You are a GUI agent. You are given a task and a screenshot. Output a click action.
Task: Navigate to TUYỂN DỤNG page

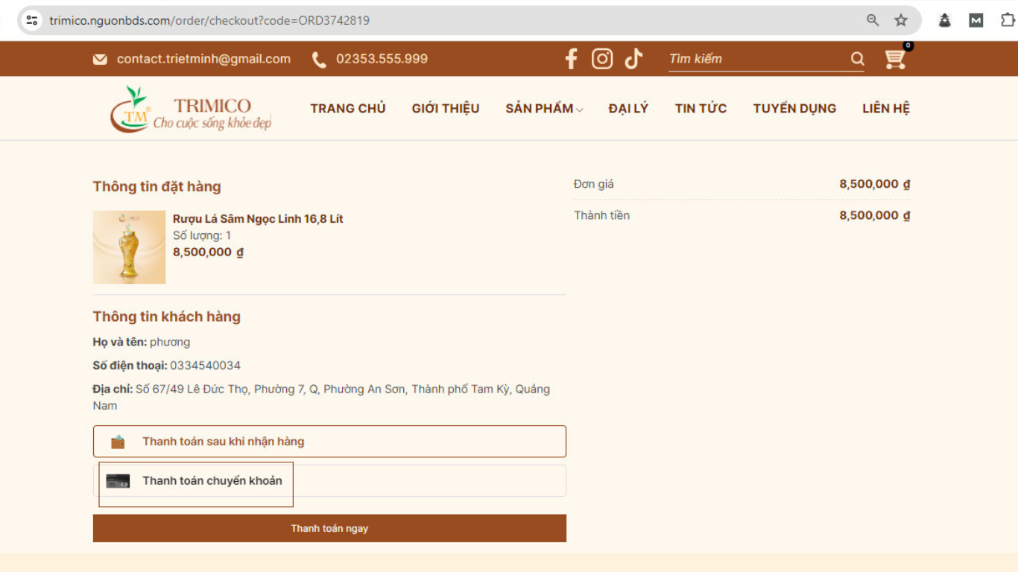(x=794, y=108)
